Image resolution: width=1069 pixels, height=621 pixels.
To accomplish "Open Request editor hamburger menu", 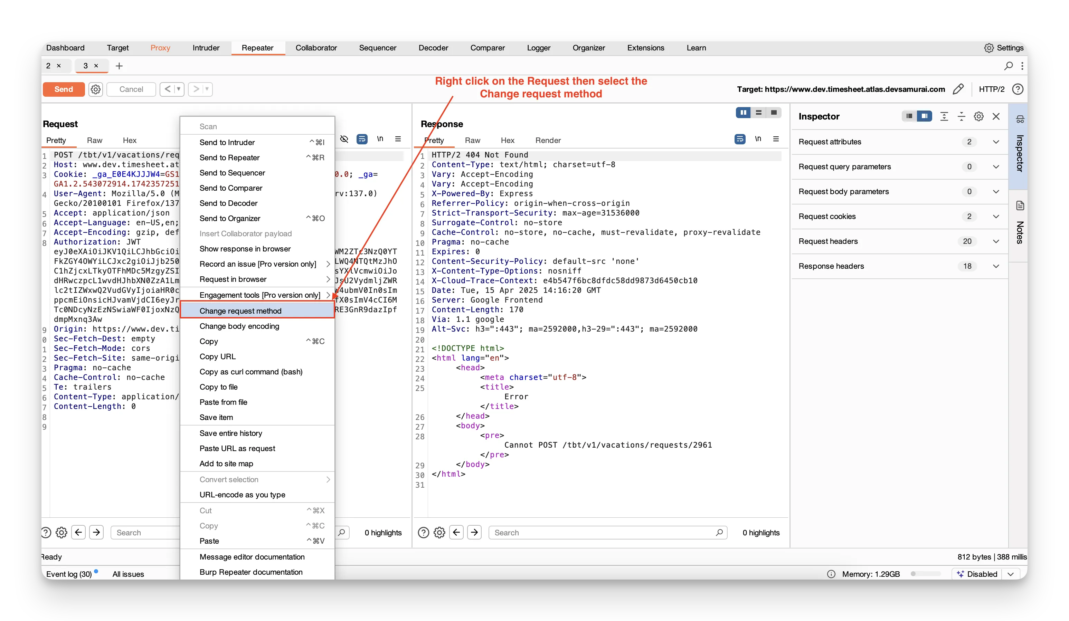I will coord(398,139).
